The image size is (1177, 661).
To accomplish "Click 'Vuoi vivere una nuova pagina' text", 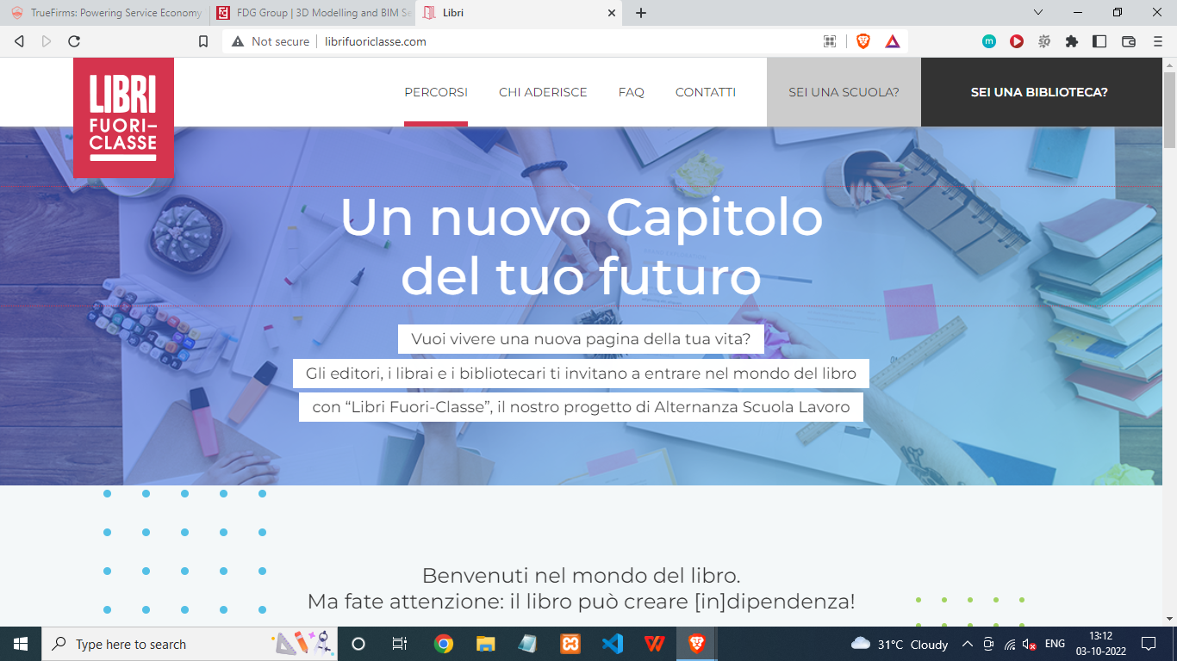I will tap(581, 339).
